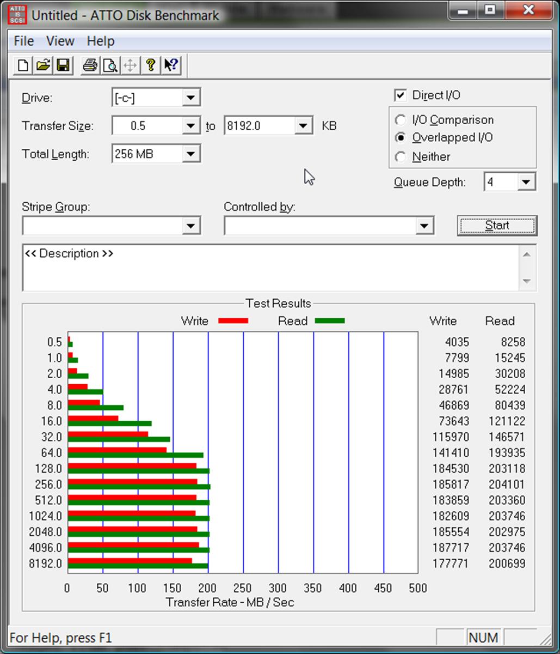The image size is (560, 654).
Task: Toggle the Direct I/O checkbox
Action: coord(401,95)
